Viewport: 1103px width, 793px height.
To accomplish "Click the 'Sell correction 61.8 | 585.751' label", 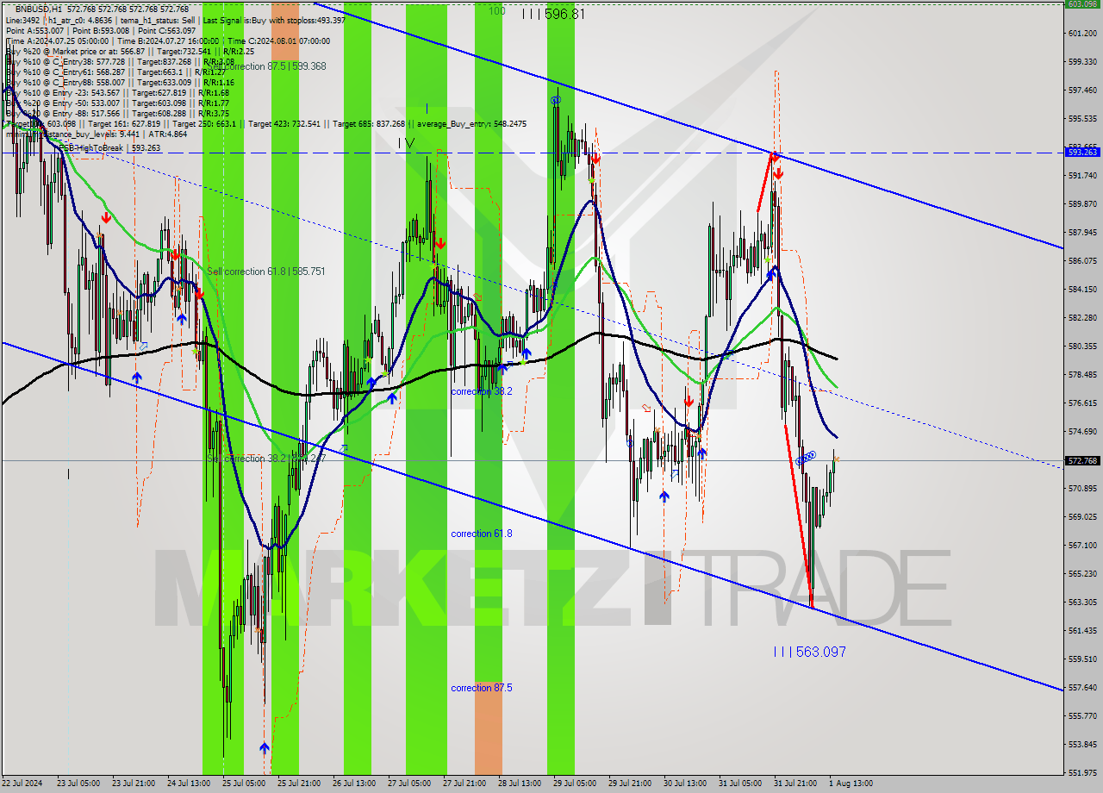I will pyautogui.click(x=265, y=272).
